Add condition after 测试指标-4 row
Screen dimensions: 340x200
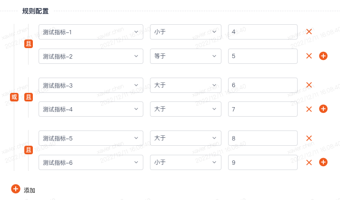click(323, 109)
